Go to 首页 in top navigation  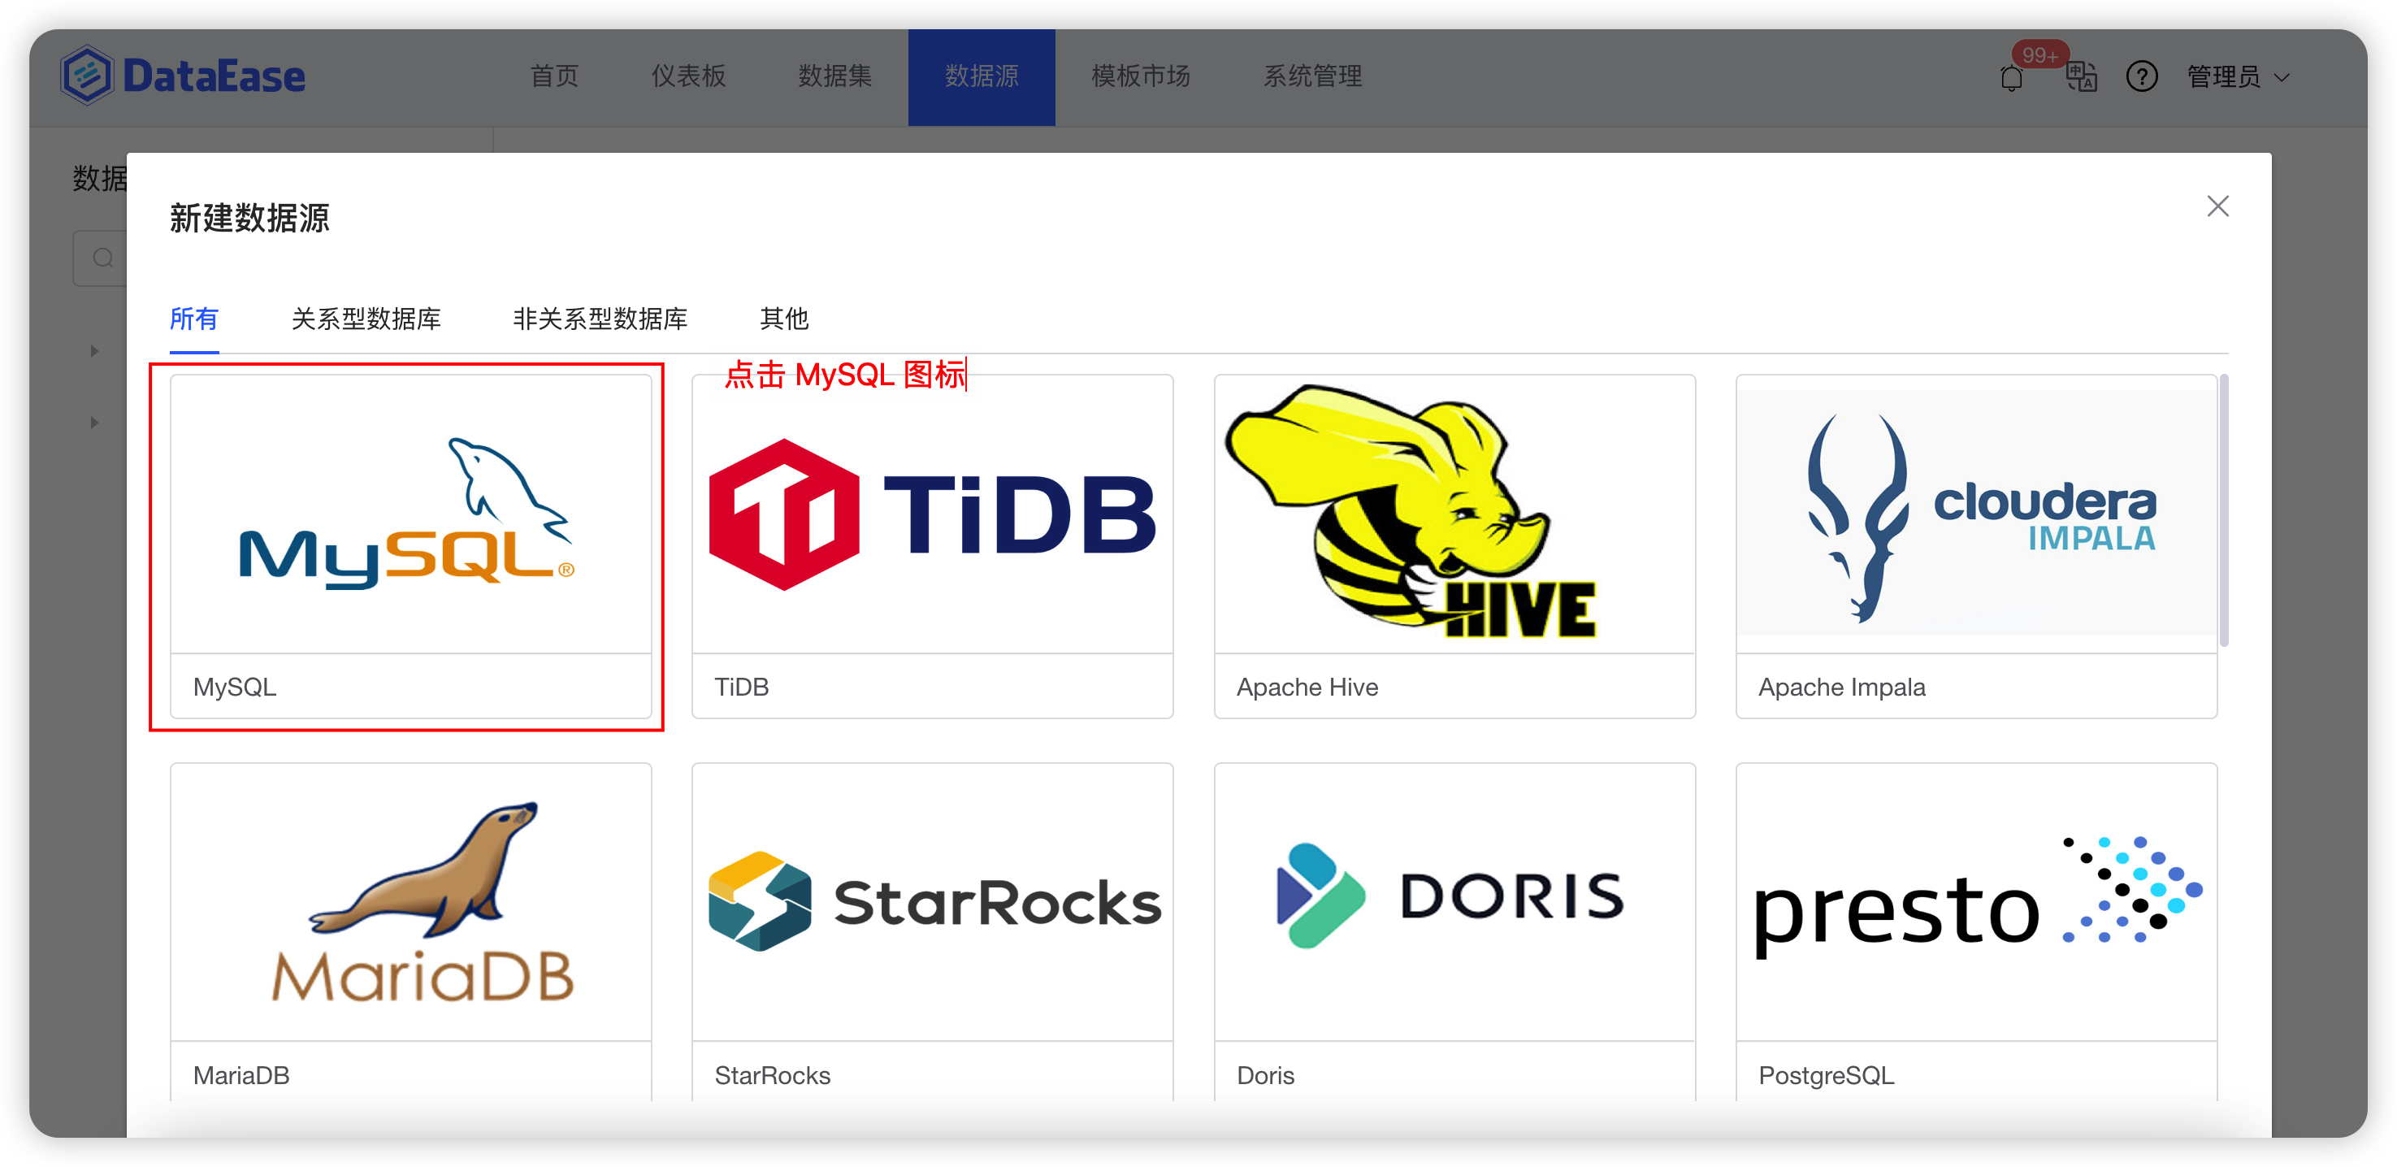(x=555, y=76)
